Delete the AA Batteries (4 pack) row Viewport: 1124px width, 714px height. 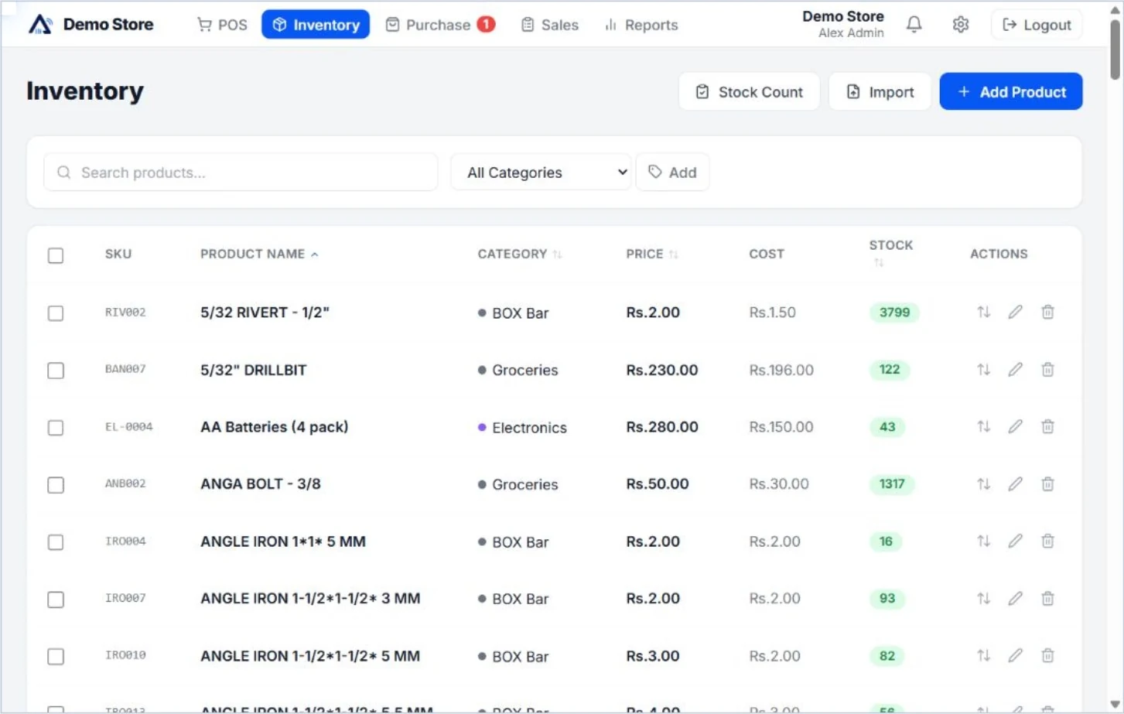coord(1047,427)
